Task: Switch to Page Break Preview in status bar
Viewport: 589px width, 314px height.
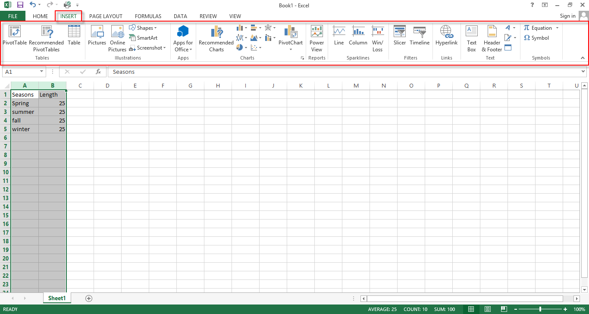Action: coord(503,309)
